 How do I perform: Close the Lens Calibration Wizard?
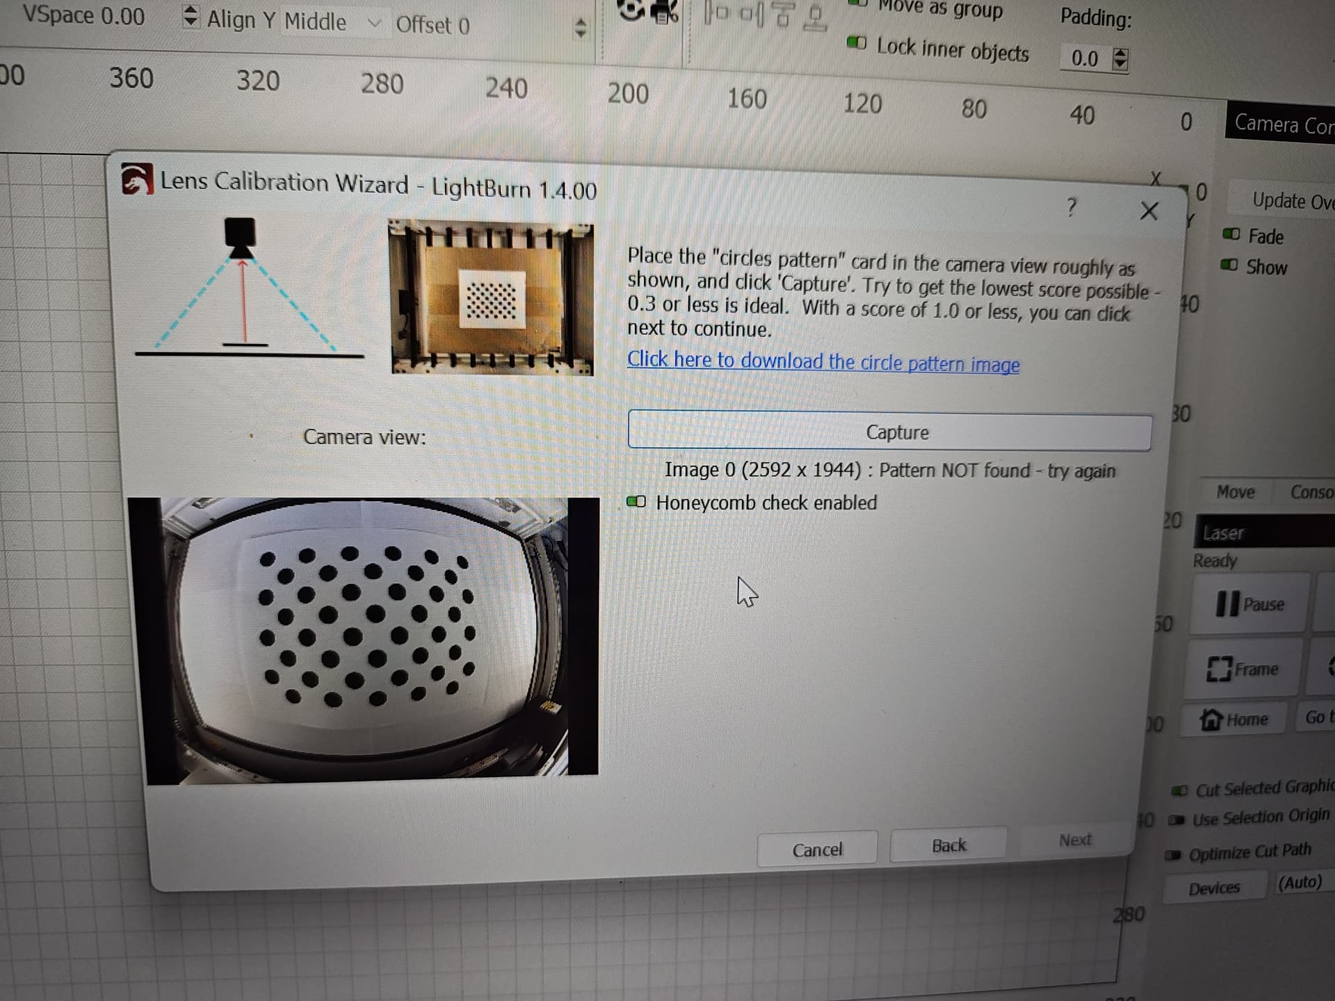1149,211
